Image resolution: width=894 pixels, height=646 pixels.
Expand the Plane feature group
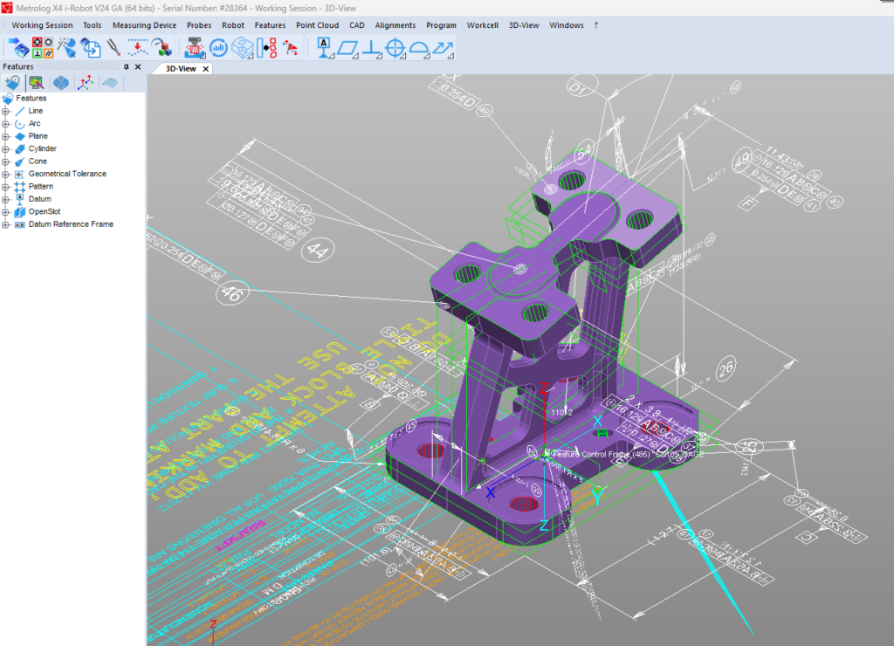[x=6, y=136]
